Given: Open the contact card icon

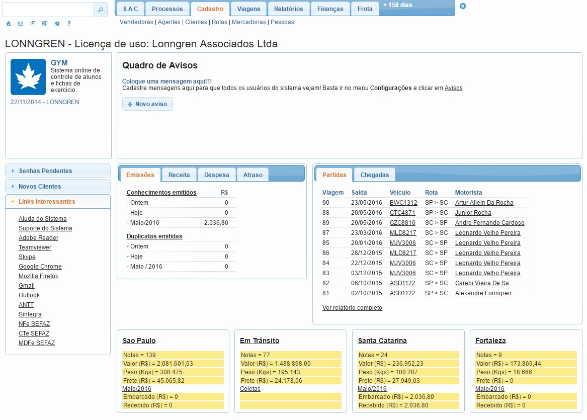Looking at the screenshot, I should click(x=45, y=24).
